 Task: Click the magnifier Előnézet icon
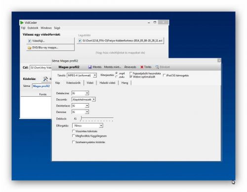pyautogui.click(x=157, y=67)
